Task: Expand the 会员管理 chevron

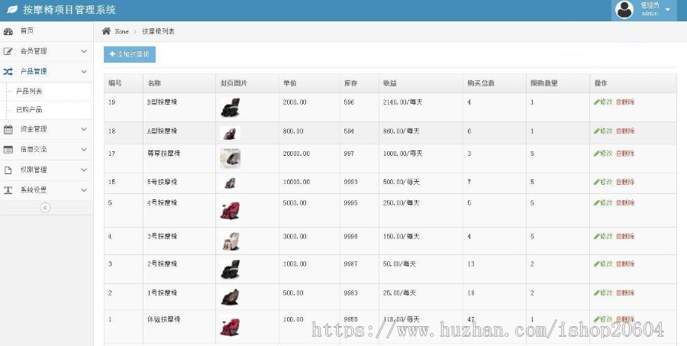Action: coord(84,51)
